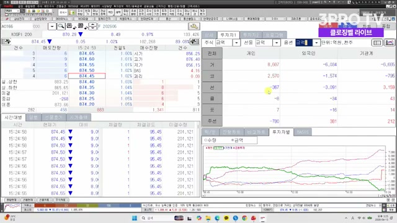Click the 874.65 ask price

[x=87, y=54]
